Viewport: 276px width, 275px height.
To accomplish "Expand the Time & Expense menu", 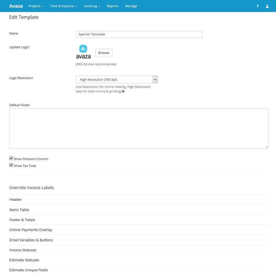I will 63,6.
